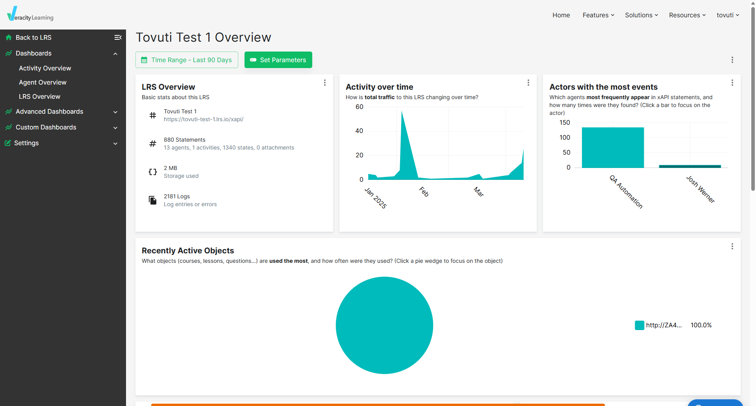This screenshot has height=406, width=756.
Task: Click the Custom Dashboards chart icon
Action: [9, 127]
